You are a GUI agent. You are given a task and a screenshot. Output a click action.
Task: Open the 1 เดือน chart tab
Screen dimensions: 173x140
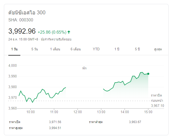coord(55,49)
